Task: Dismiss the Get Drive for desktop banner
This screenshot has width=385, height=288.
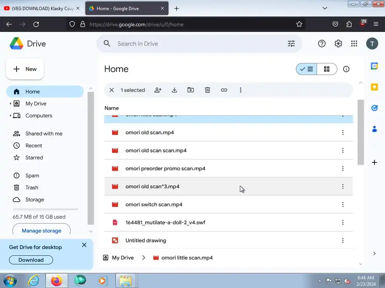Action: (84, 245)
